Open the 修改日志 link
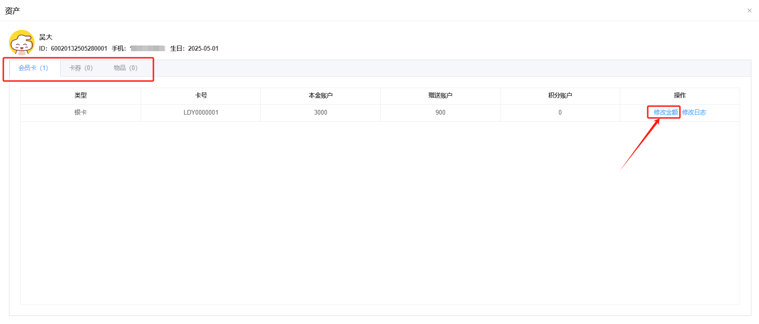 694,112
